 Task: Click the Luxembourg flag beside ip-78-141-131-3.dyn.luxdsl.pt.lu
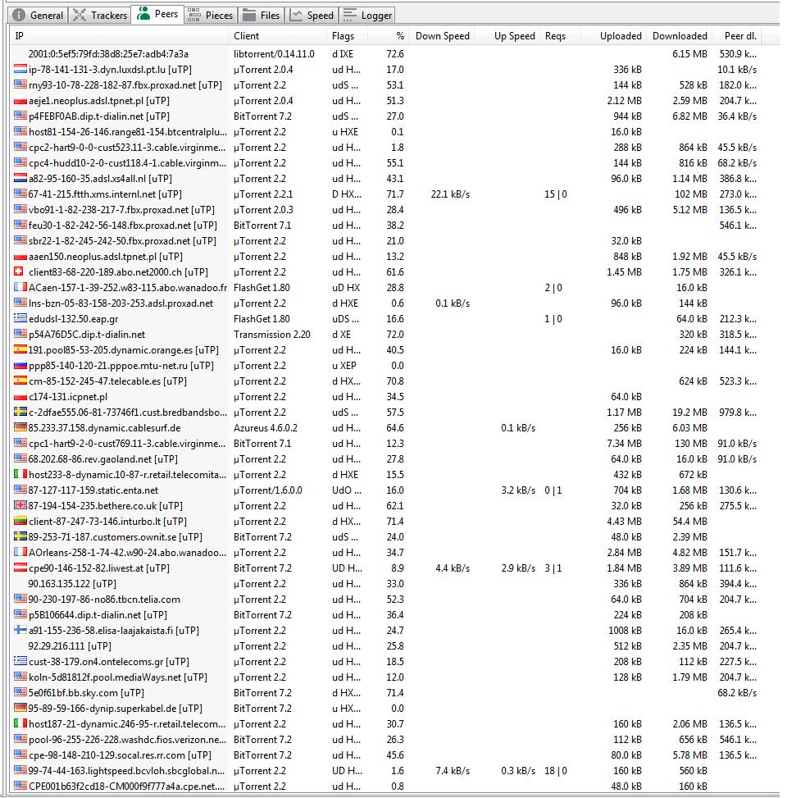point(20,69)
